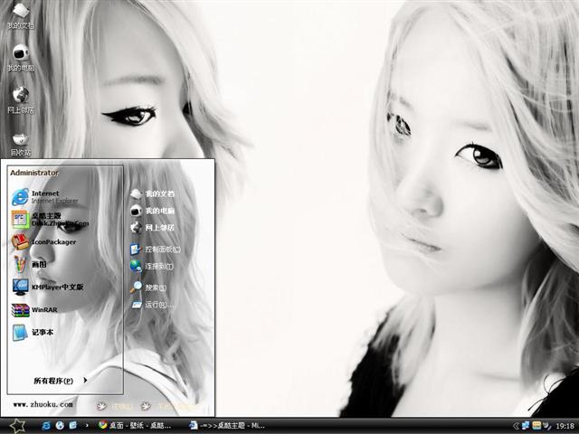Expand 连接到 connect-to entry
This screenshot has width=579, height=434.
[x=152, y=266]
